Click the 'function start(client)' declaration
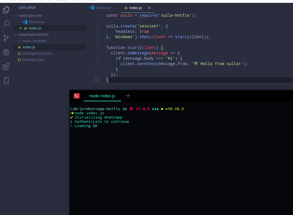This screenshot has height=215, width=293. click(x=132, y=48)
